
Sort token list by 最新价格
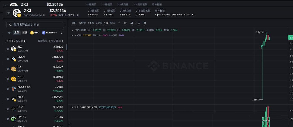(44, 41)
